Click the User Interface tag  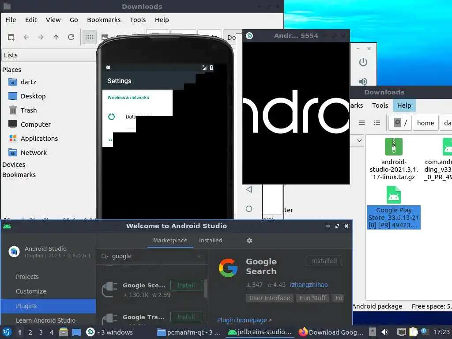click(270, 298)
